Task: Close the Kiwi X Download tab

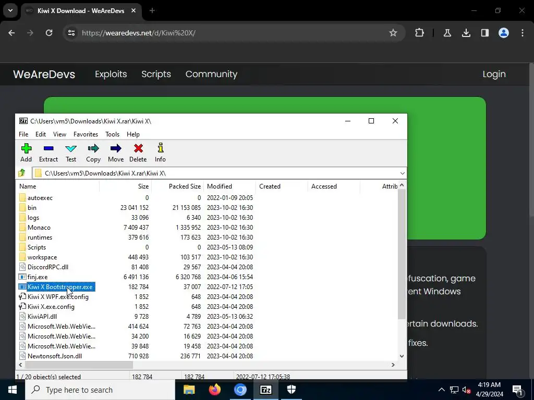Action: tap(133, 10)
